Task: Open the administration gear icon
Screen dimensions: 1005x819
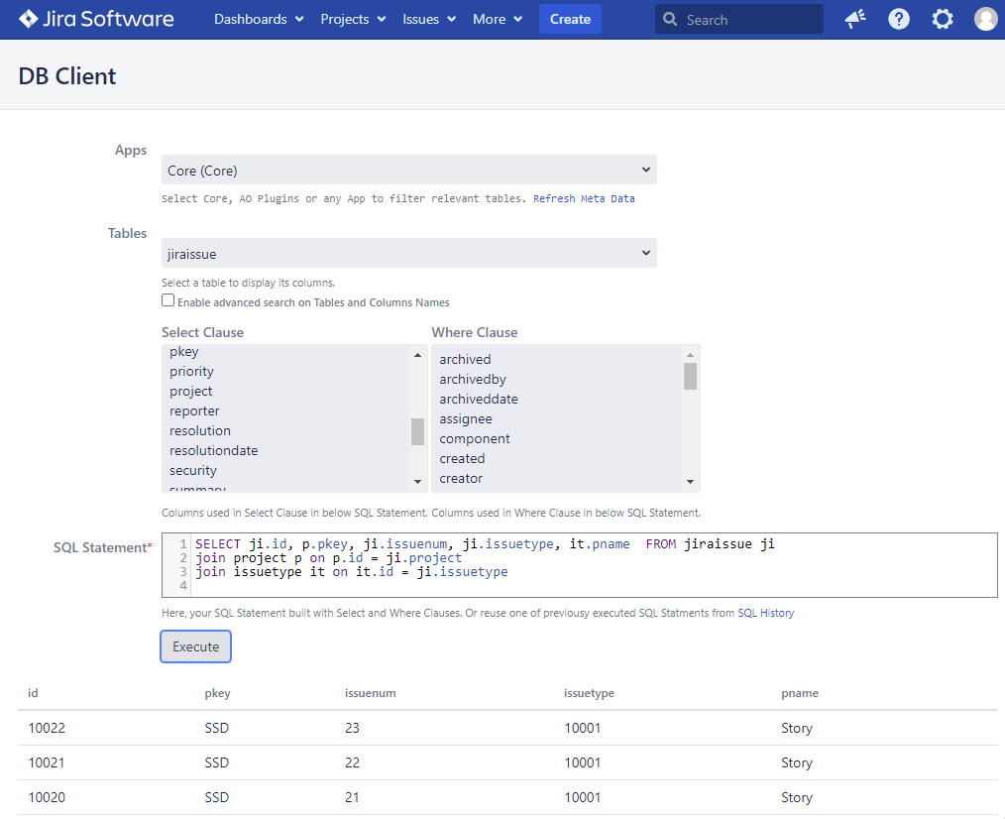Action: click(943, 19)
